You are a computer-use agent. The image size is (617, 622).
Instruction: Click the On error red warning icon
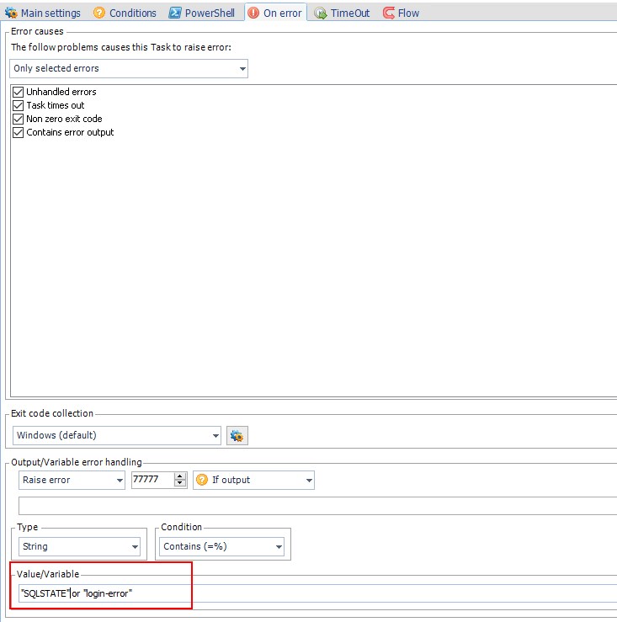point(253,13)
